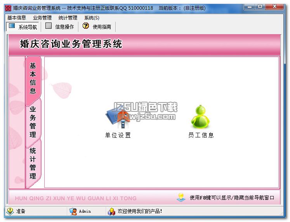Click the 系统导航 toolbar label
290x222 pixels.
[28, 27]
